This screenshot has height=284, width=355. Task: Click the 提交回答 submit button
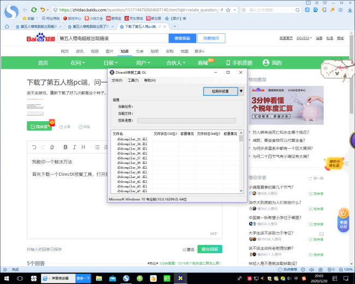tap(210, 249)
